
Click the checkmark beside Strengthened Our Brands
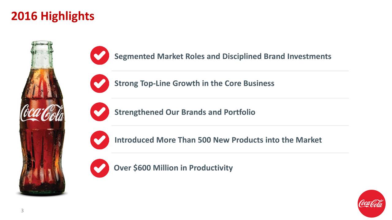[x=100, y=112]
